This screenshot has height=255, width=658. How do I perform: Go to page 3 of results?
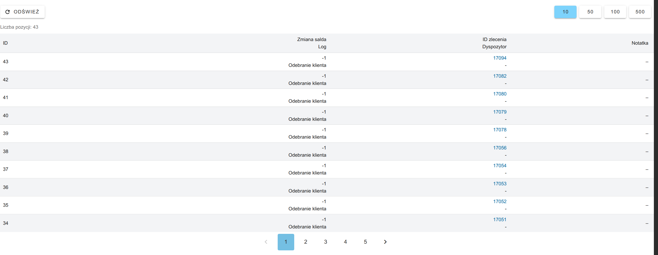point(326,242)
